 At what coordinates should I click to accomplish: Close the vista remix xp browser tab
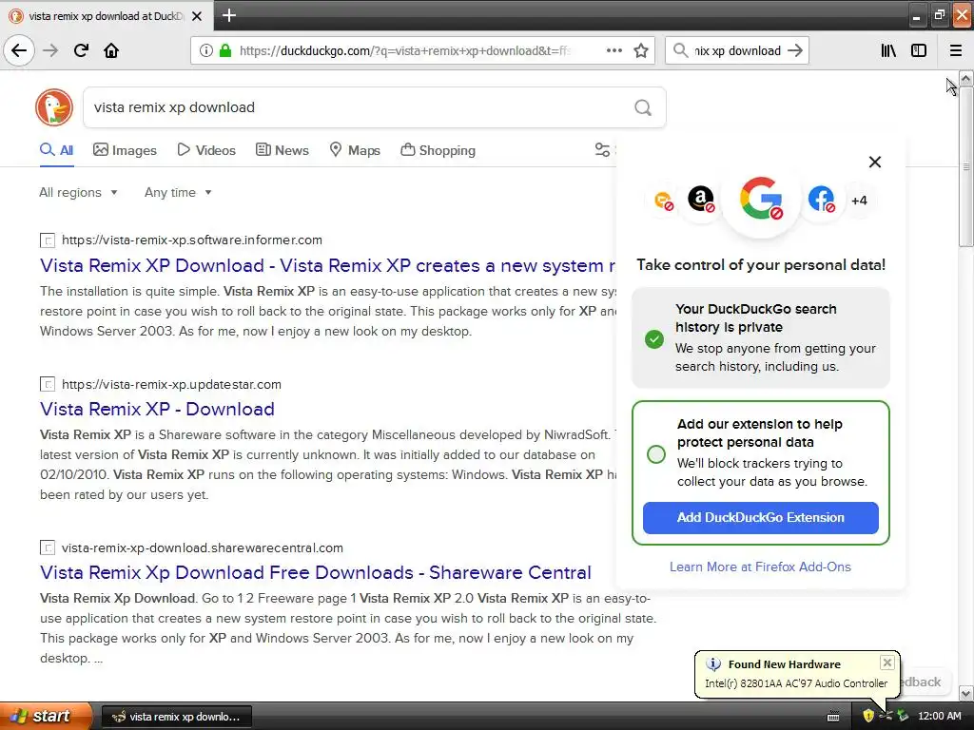click(197, 16)
